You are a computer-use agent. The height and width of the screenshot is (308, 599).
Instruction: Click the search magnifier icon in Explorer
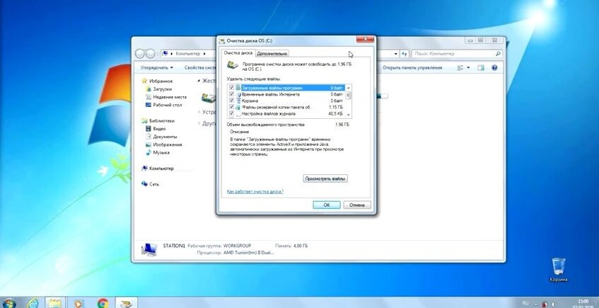(x=498, y=54)
